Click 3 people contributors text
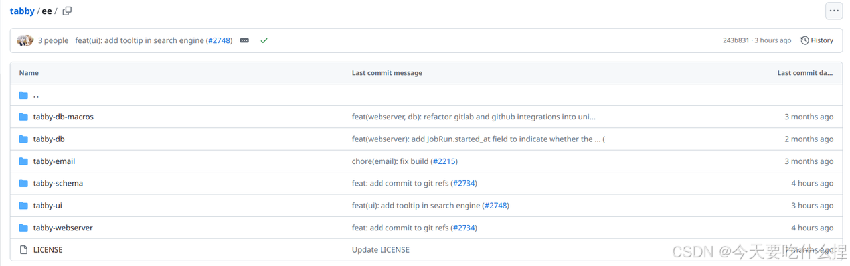This screenshot has width=850, height=266. click(53, 40)
